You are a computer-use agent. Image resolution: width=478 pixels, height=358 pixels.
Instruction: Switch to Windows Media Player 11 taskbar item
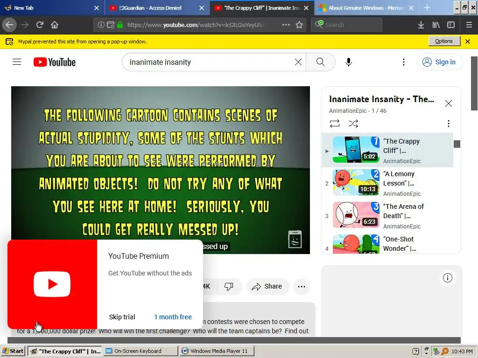pyautogui.click(x=217, y=351)
